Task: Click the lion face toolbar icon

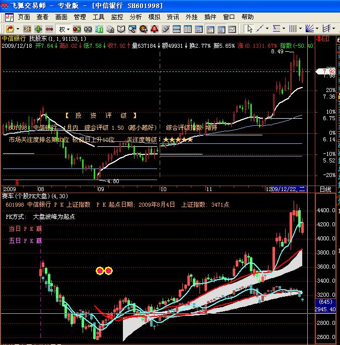Action: point(144,29)
